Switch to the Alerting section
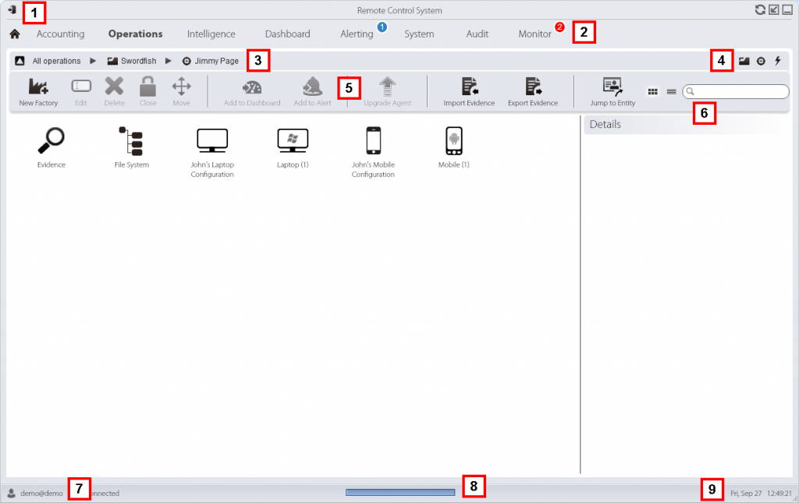Screen dimensions: 799x503 tap(357, 34)
